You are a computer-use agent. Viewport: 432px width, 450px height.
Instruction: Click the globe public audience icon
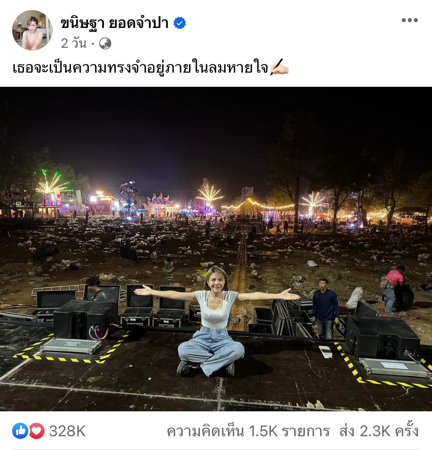tap(105, 43)
